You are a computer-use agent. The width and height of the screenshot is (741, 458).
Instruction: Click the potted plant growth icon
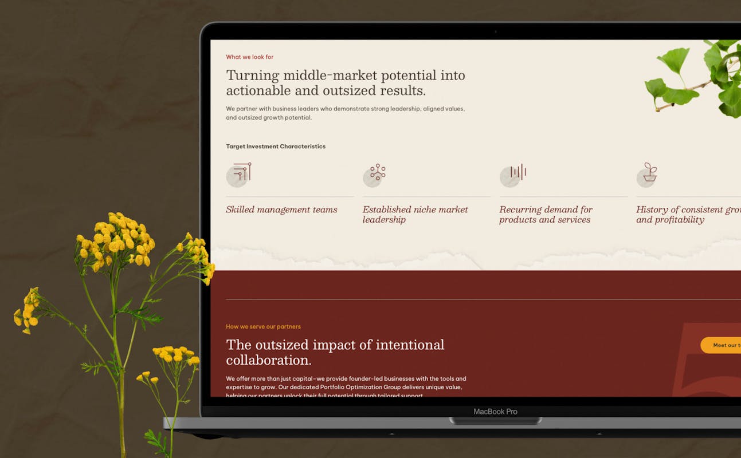pyautogui.click(x=648, y=173)
